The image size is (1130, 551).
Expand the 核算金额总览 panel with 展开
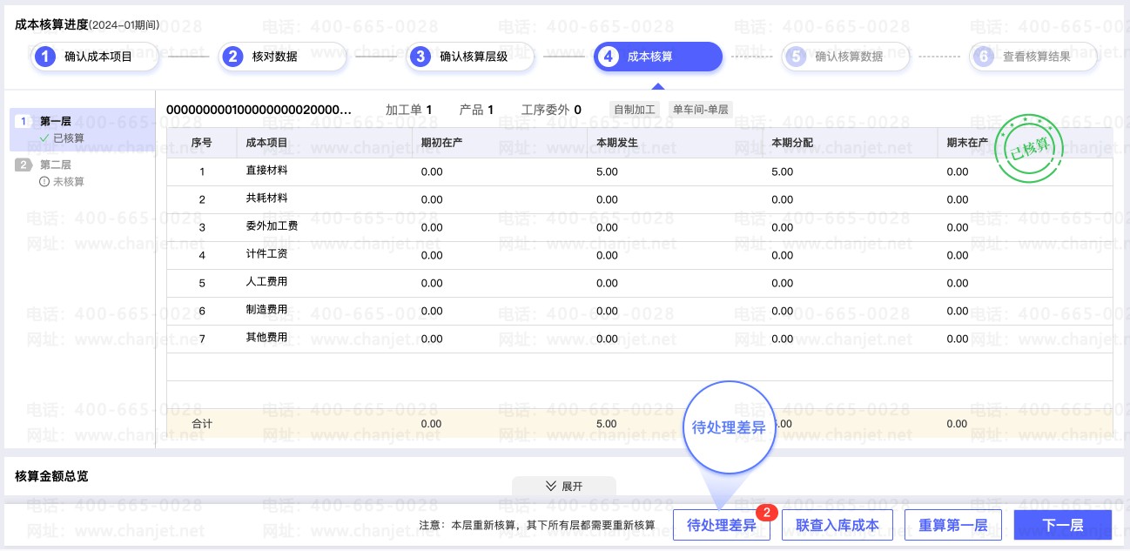564,486
